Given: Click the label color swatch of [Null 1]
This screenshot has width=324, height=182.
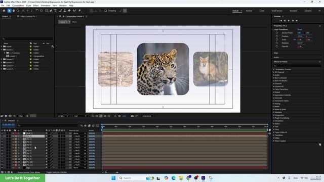Looking at the screenshot, I should tap(16, 133).
